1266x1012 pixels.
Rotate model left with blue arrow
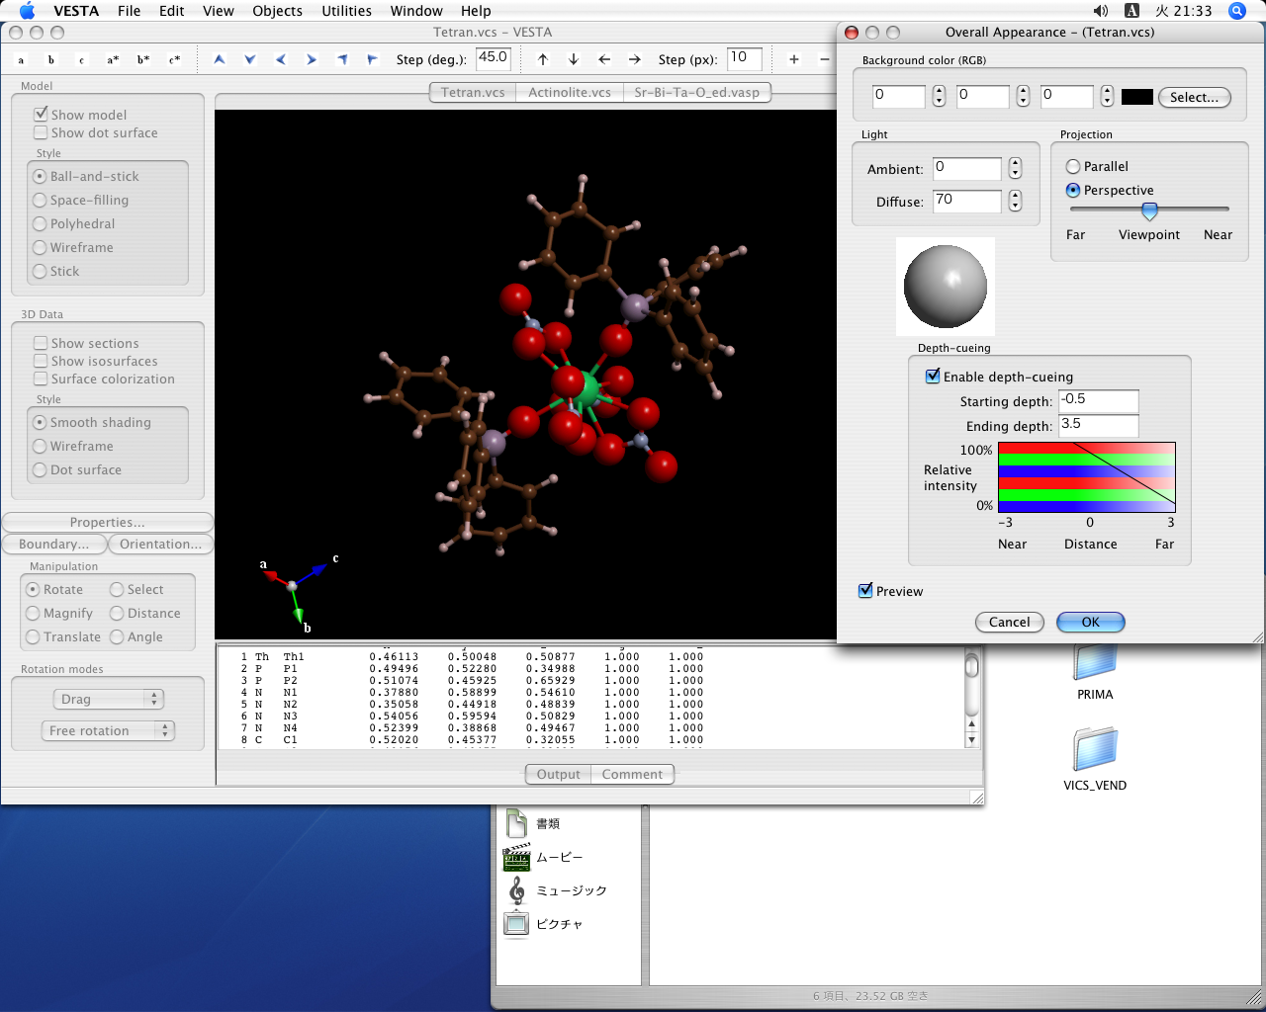(x=281, y=60)
